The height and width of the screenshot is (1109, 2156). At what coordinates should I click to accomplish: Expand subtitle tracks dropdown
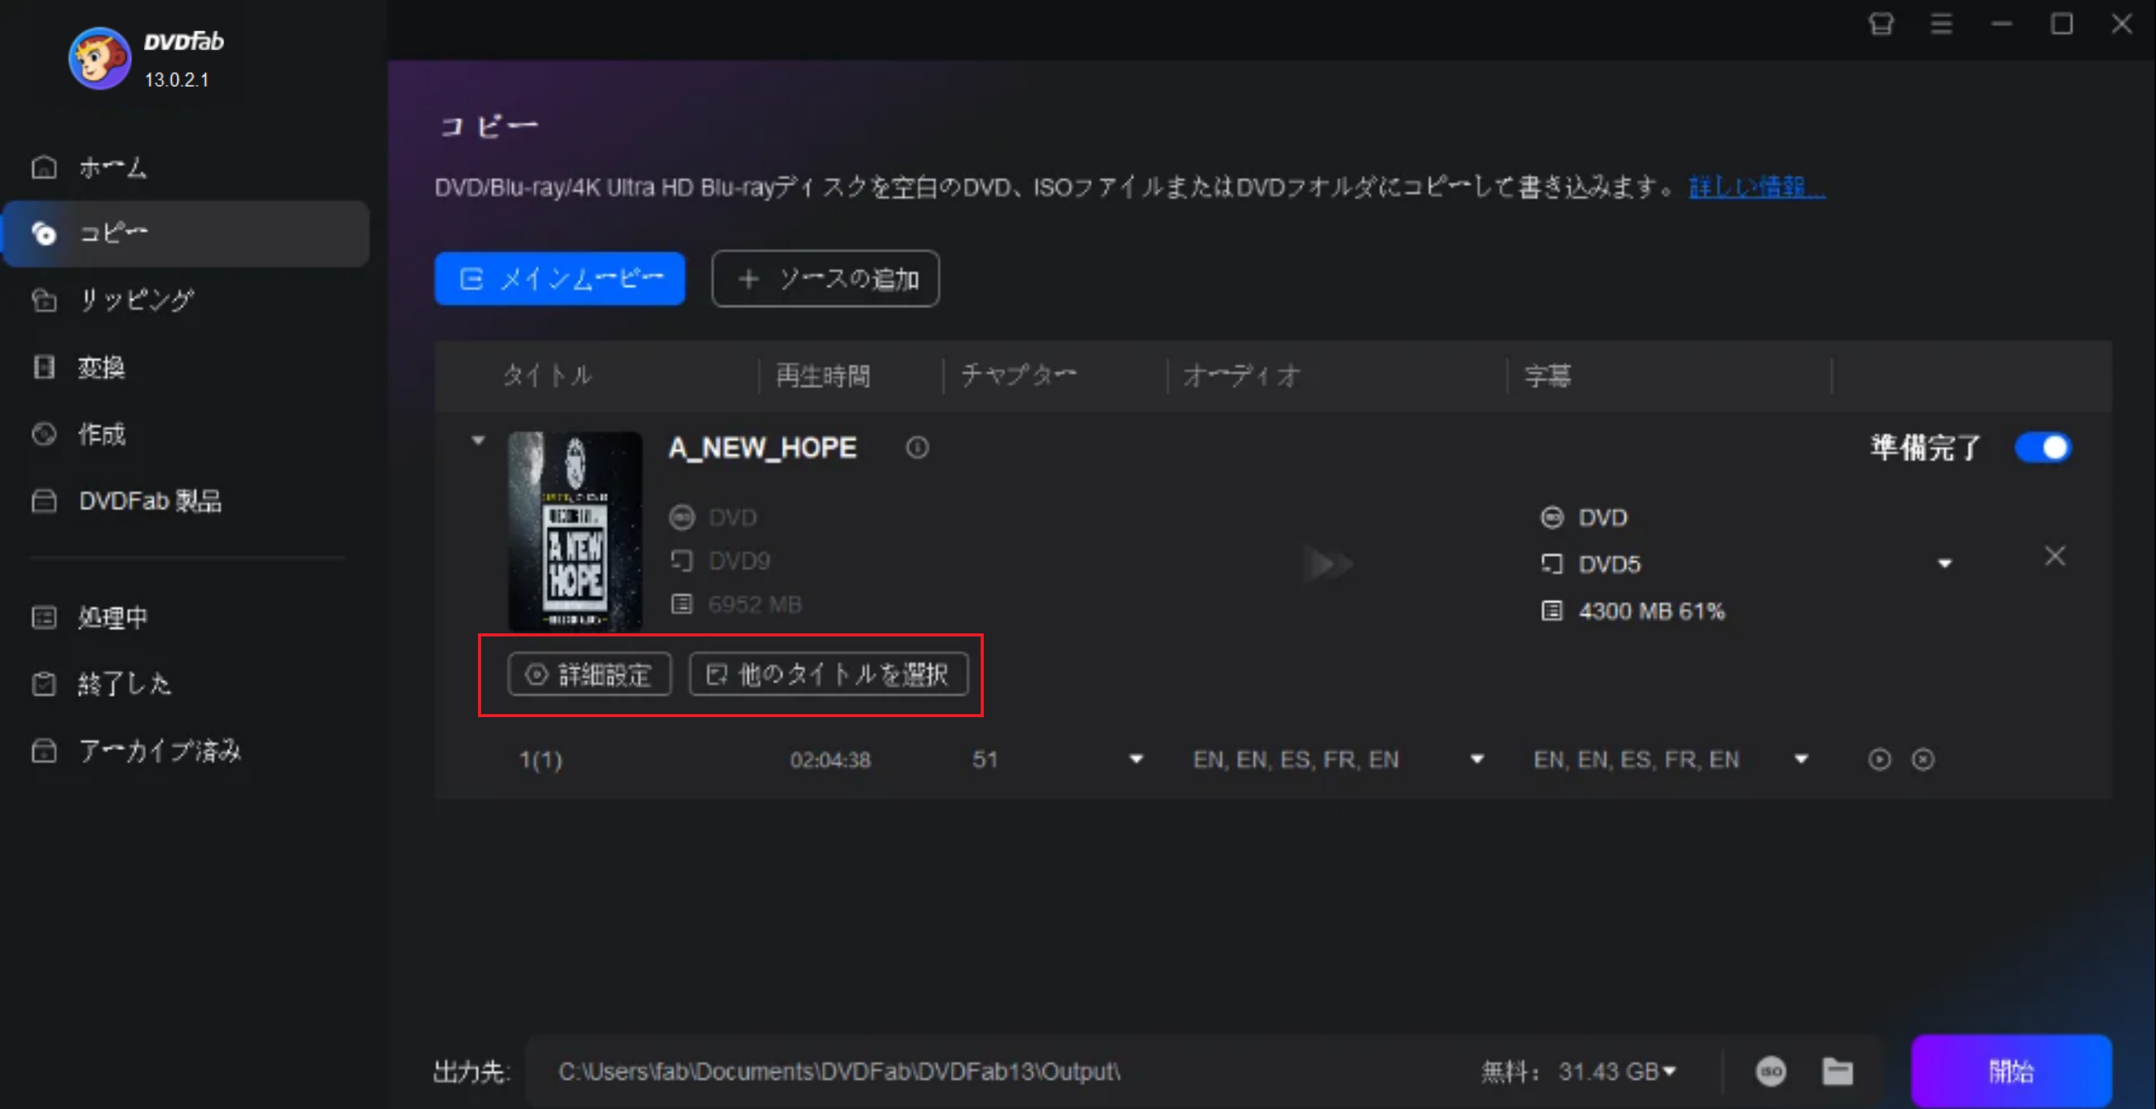coord(1801,760)
